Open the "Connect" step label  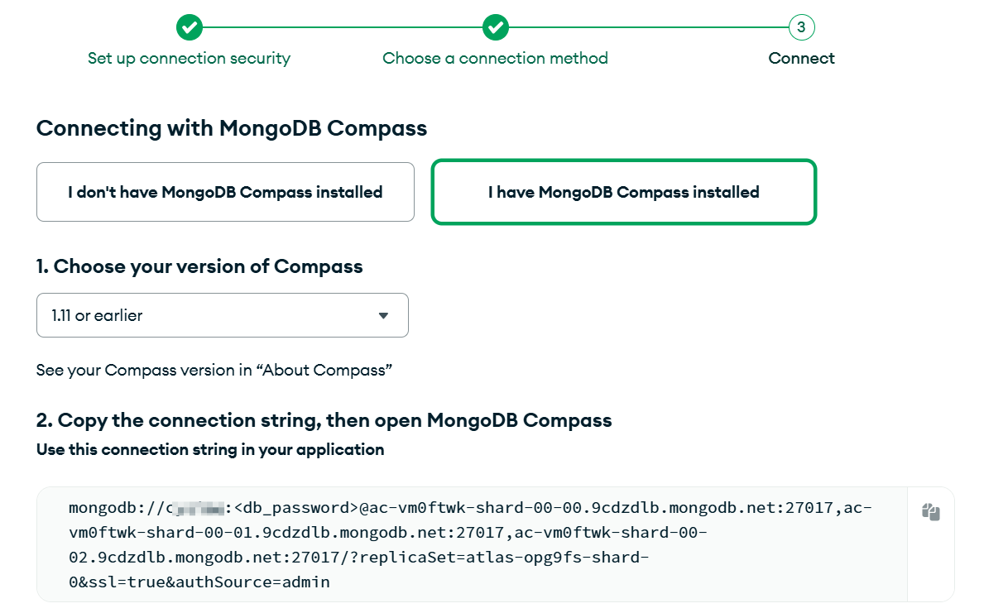pos(800,58)
